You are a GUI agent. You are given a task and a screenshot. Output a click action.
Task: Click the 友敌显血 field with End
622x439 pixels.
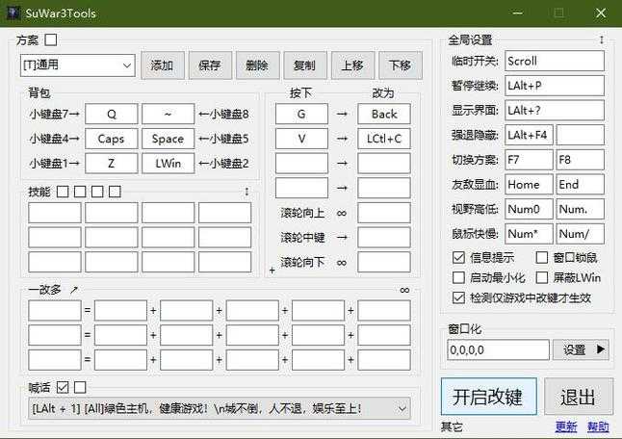coord(581,185)
